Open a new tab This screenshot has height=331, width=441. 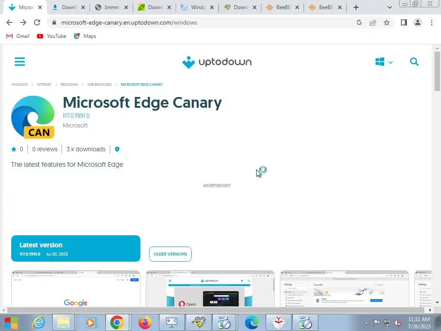[356, 7]
